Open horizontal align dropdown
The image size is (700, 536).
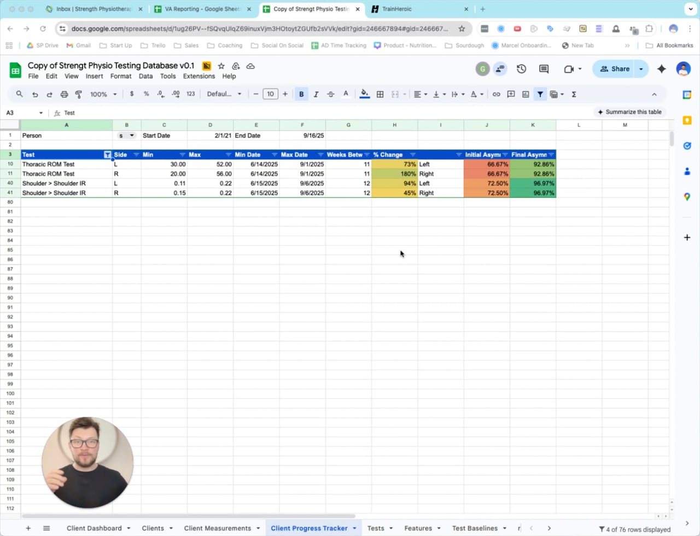420,94
